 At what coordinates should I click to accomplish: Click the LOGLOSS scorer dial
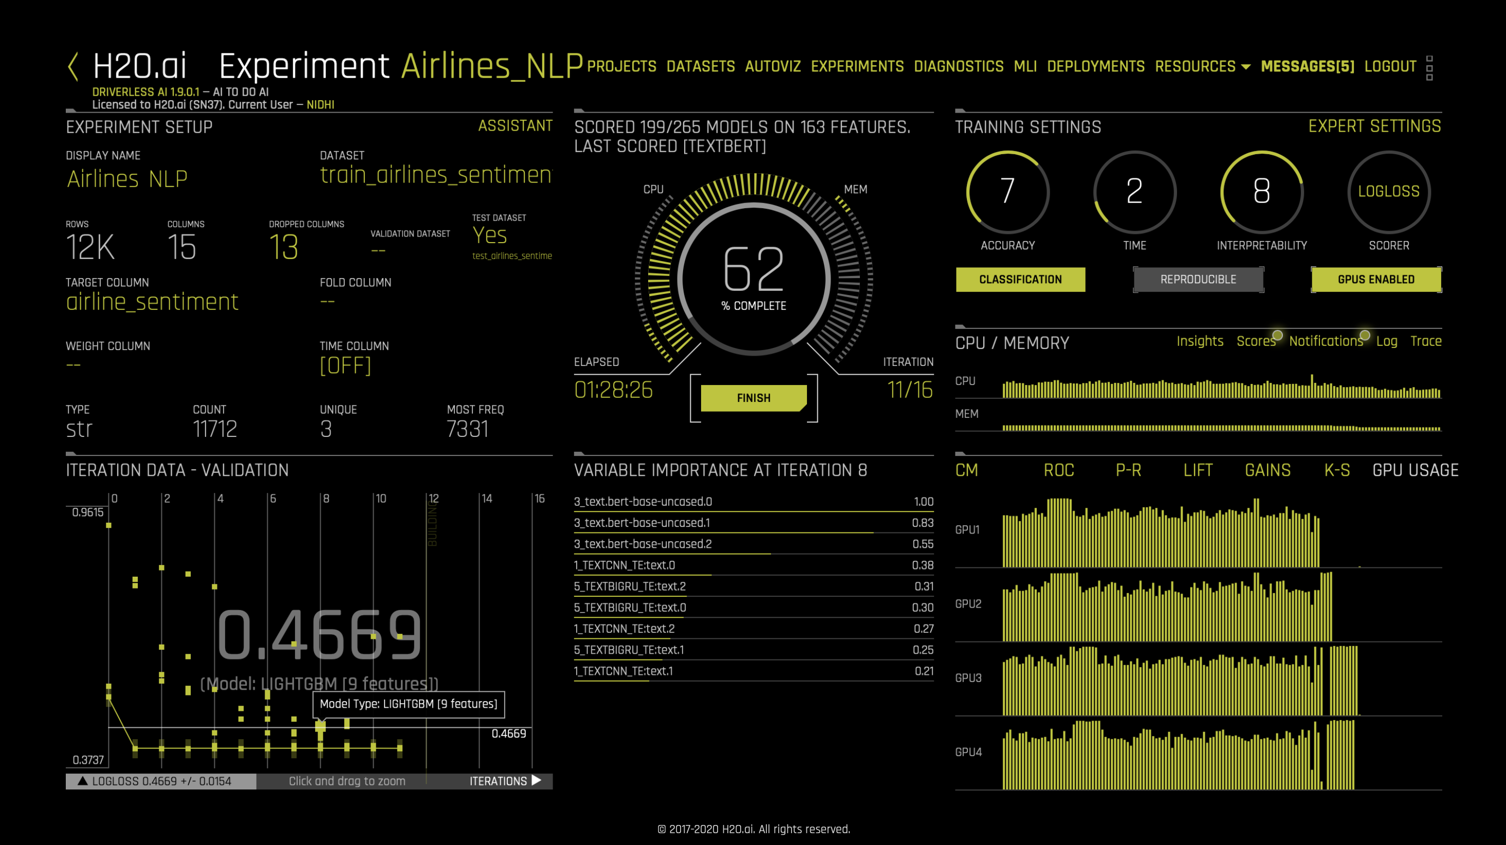1388,192
